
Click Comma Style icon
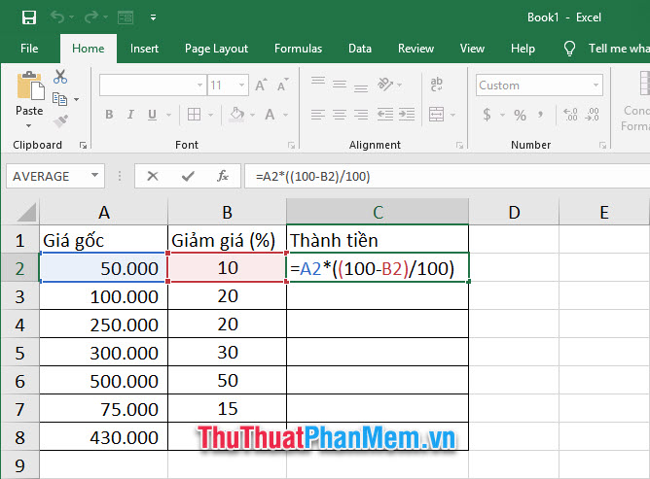(x=541, y=115)
